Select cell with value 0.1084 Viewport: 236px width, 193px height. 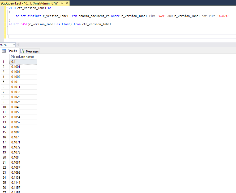point(23,163)
